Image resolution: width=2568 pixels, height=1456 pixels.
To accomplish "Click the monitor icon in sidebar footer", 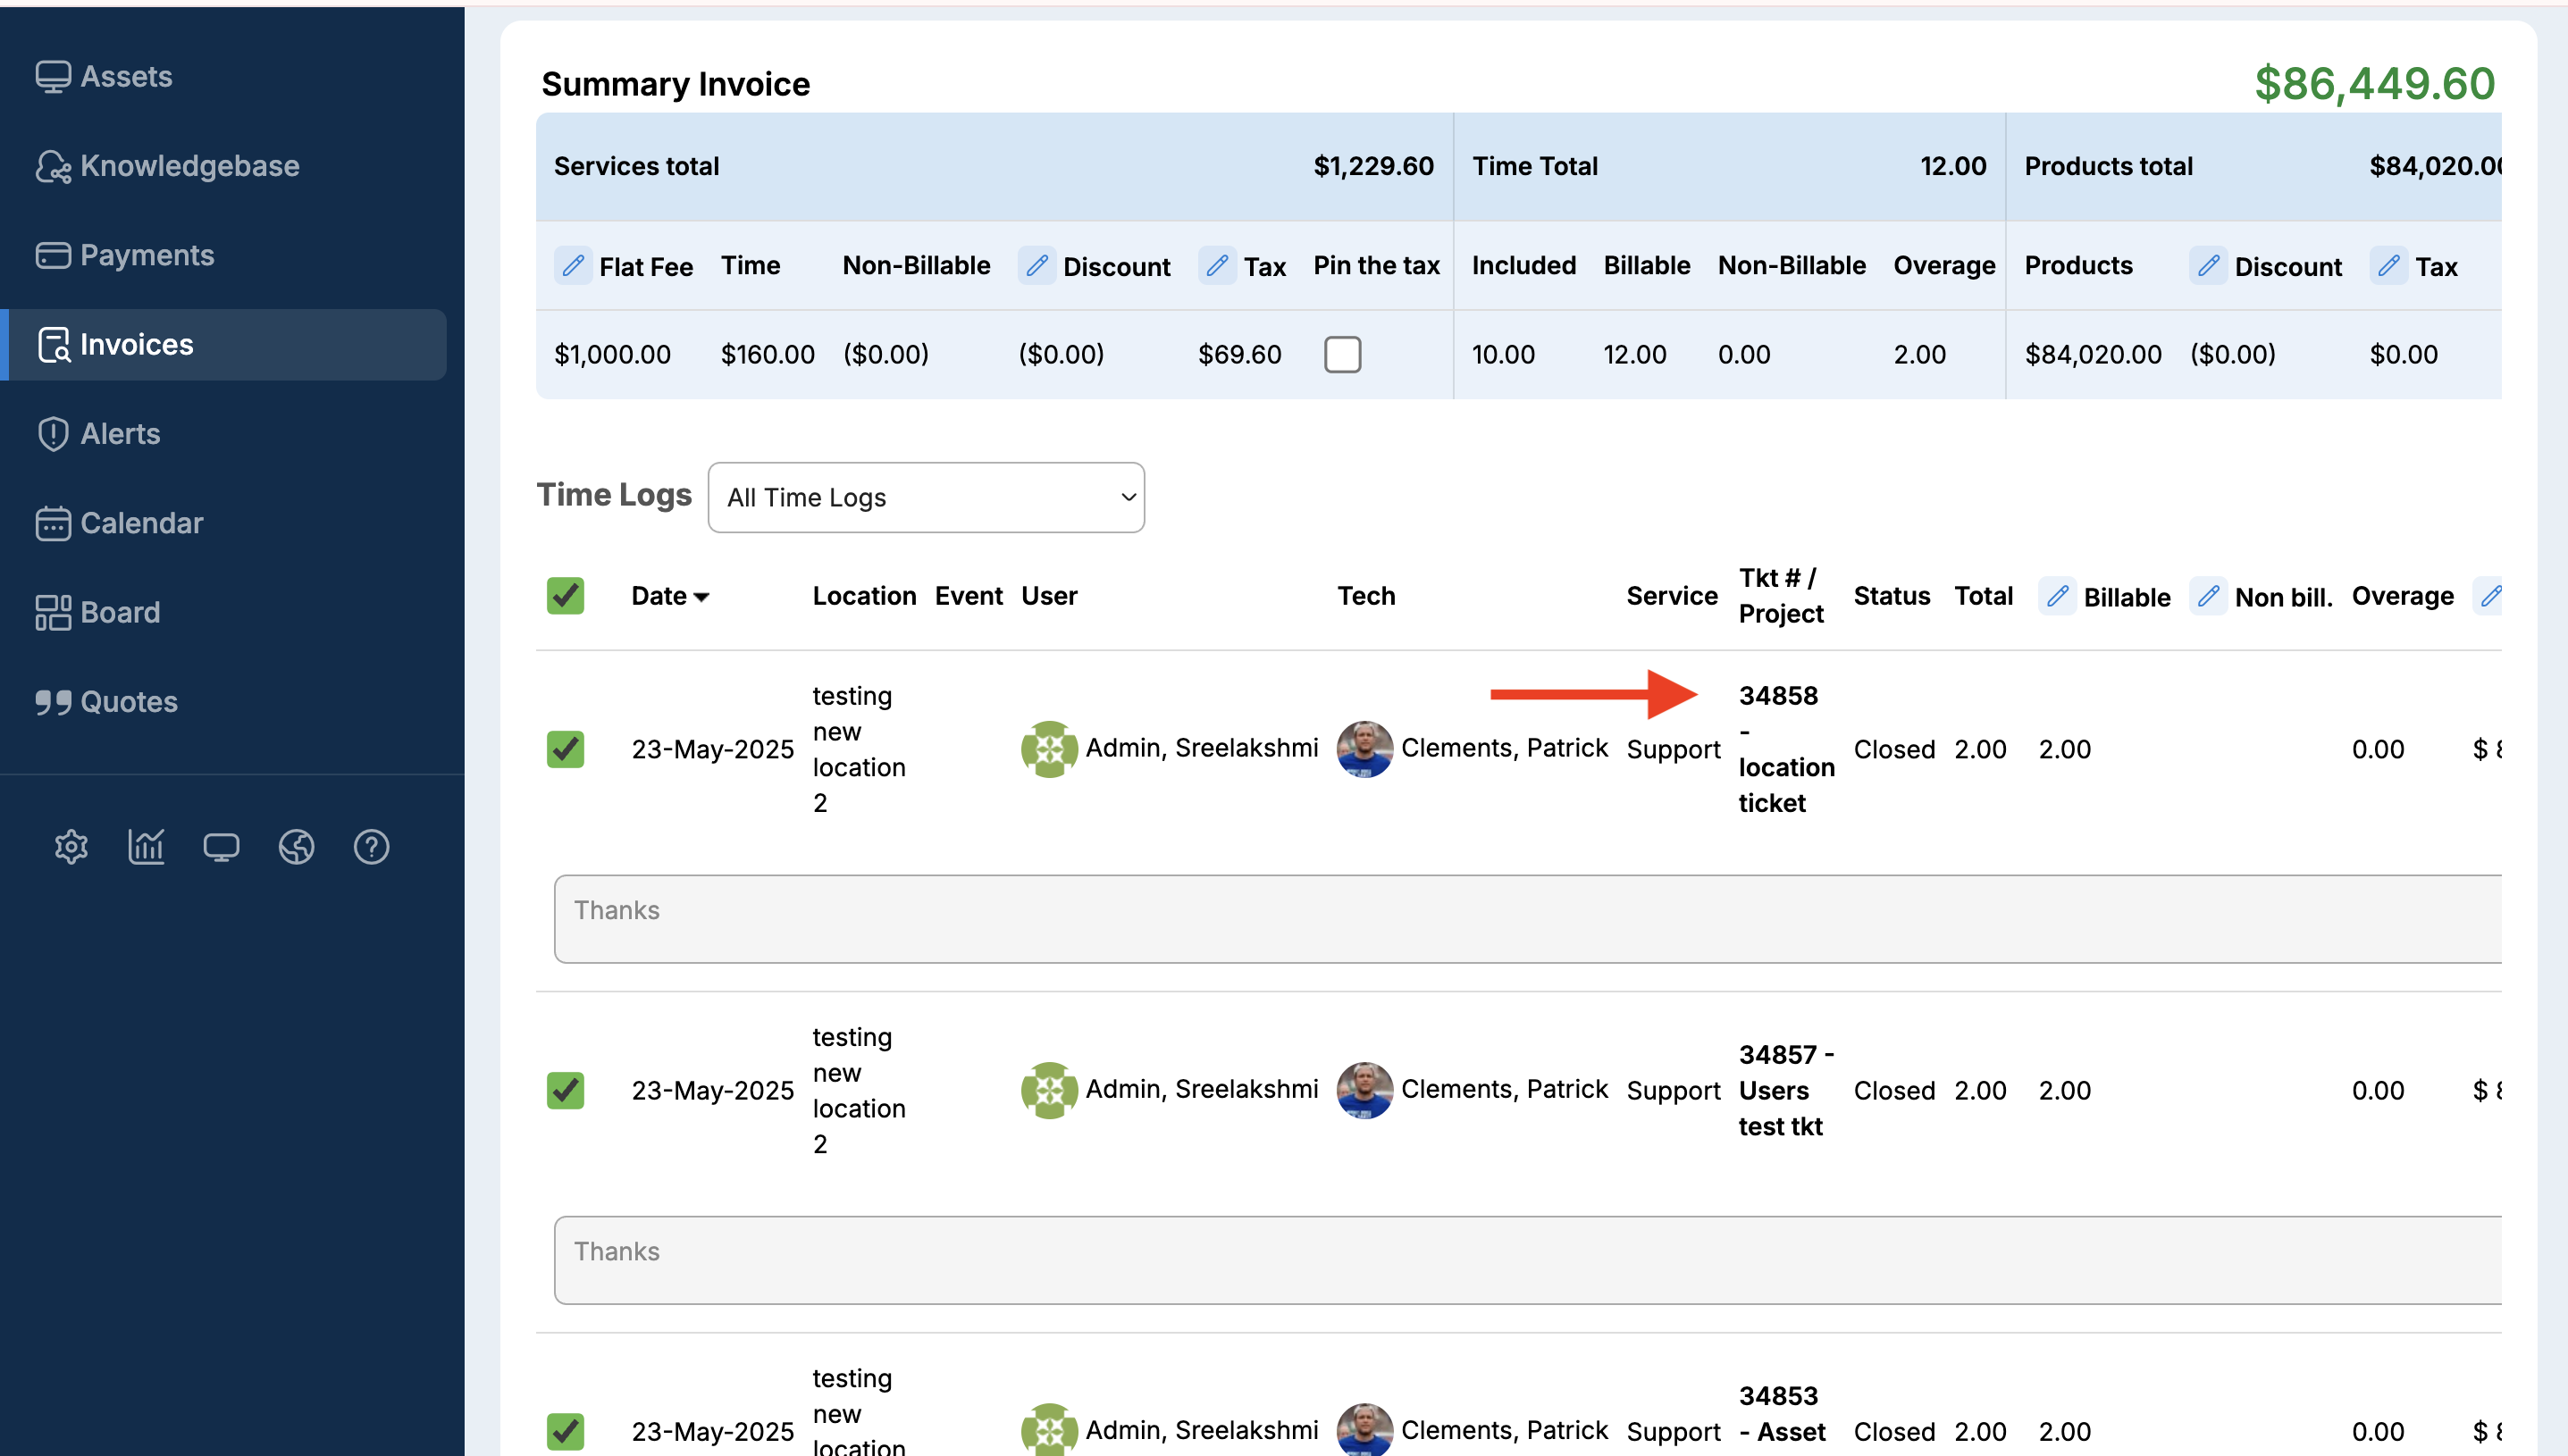I will pyautogui.click(x=221, y=847).
